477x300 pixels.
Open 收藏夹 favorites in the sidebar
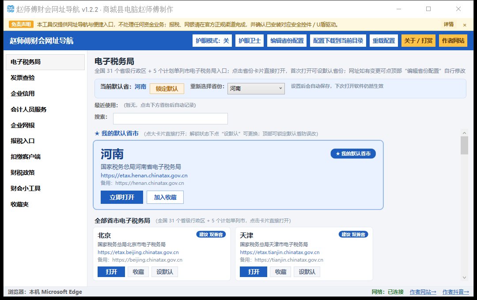tap(45, 204)
